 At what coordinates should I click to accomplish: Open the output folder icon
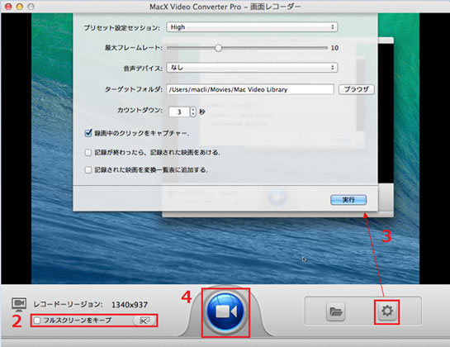coord(335,311)
